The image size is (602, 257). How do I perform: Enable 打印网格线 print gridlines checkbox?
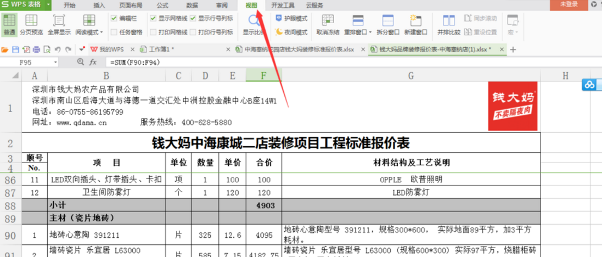click(x=153, y=32)
